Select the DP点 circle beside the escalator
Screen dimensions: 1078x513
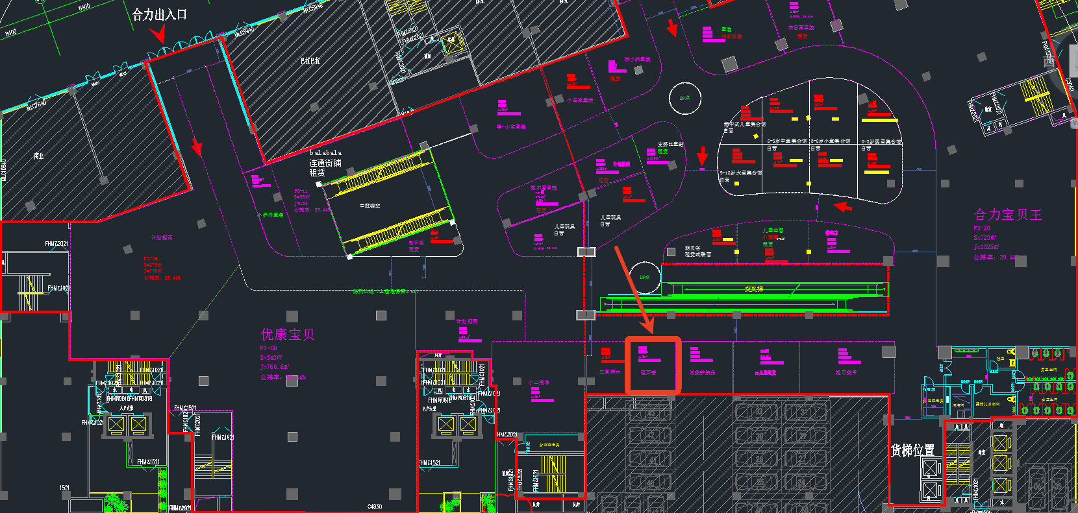click(x=645, y=278)
